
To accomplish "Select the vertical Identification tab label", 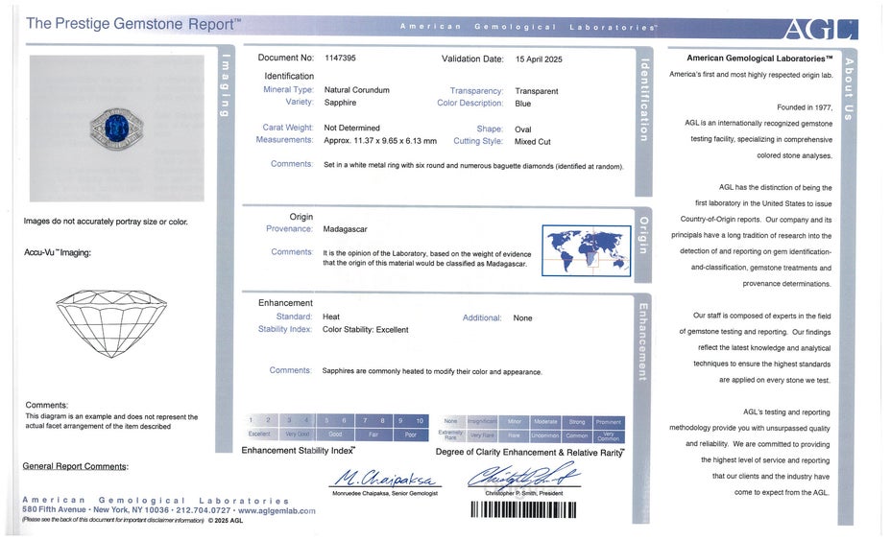I will click(x=643, y=100).
